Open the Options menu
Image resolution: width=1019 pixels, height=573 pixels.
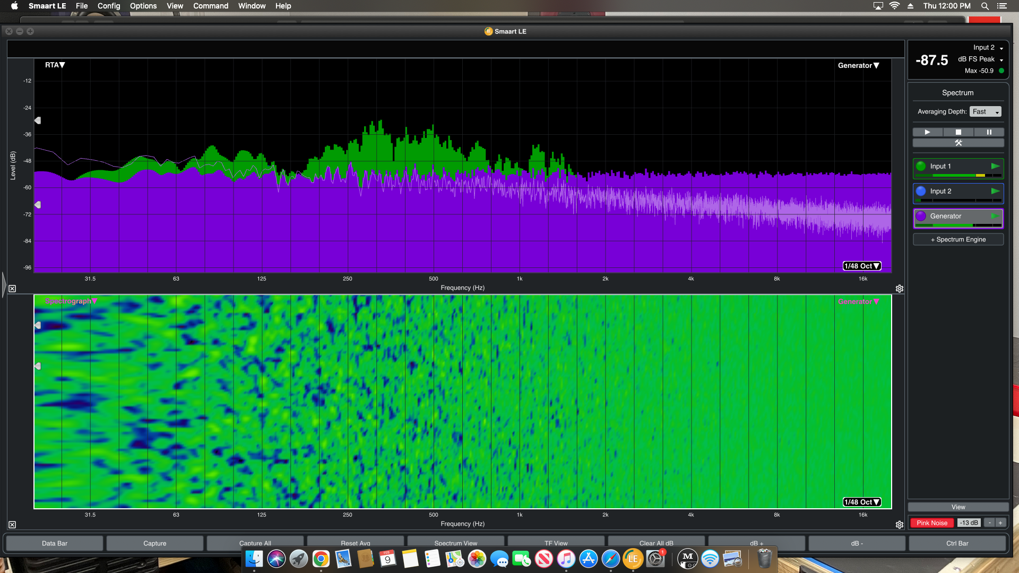pos(143,6)
